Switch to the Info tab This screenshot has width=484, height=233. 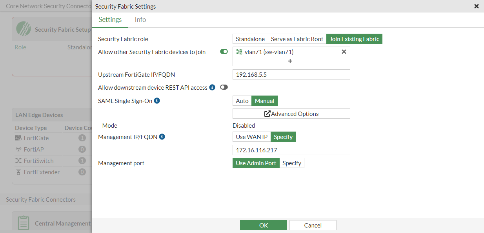point(140,20)
